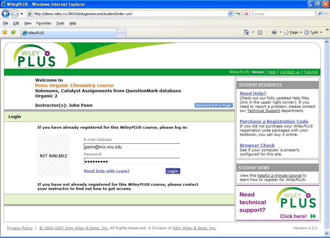The width and height of the screenshot is (330, 238).
Task: Open the Need Help? resource link
Action: (x=253, y=93)
